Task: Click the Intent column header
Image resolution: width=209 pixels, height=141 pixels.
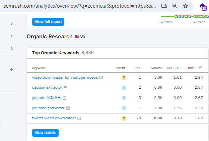Action: point(121,68)
